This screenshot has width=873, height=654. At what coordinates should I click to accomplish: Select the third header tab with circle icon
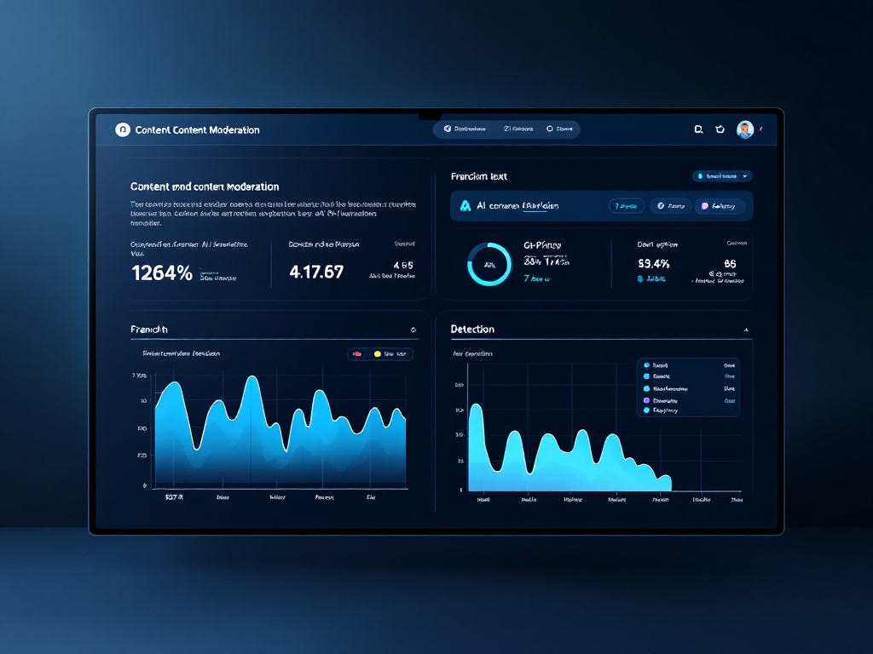click(x=559, y=129)
